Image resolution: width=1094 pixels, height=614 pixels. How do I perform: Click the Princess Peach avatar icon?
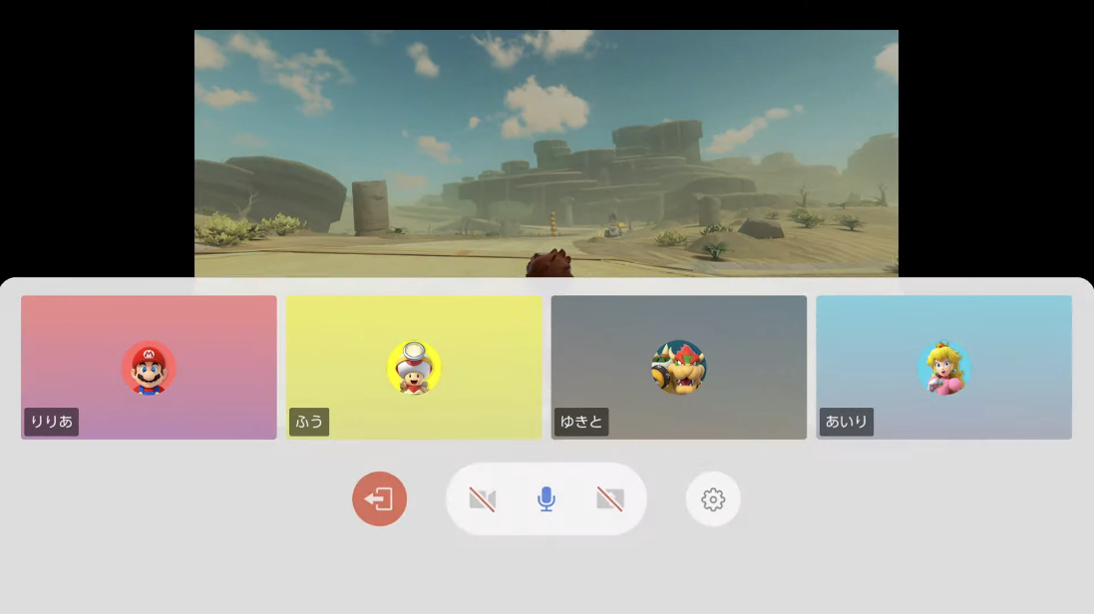pyautogui.click(x=944, y=368)
